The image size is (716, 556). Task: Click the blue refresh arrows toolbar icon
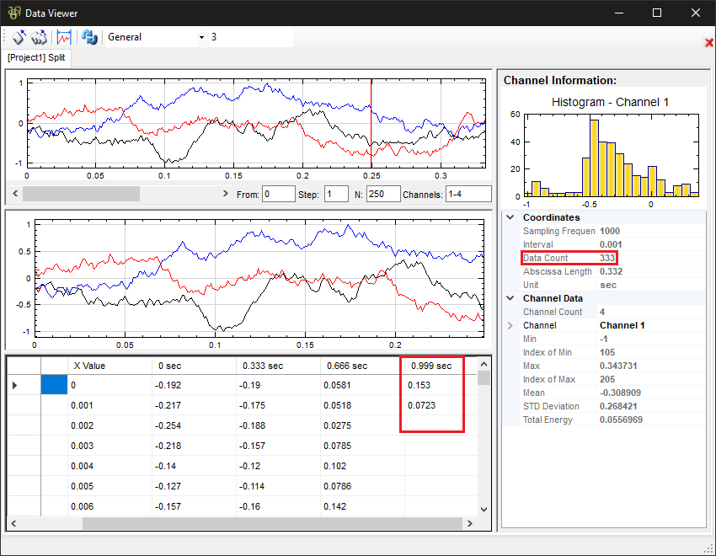click(x=88, y=37)
